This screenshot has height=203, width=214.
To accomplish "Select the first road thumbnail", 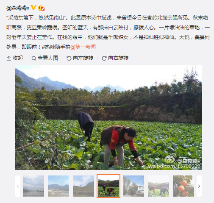I will pos(33,186).
